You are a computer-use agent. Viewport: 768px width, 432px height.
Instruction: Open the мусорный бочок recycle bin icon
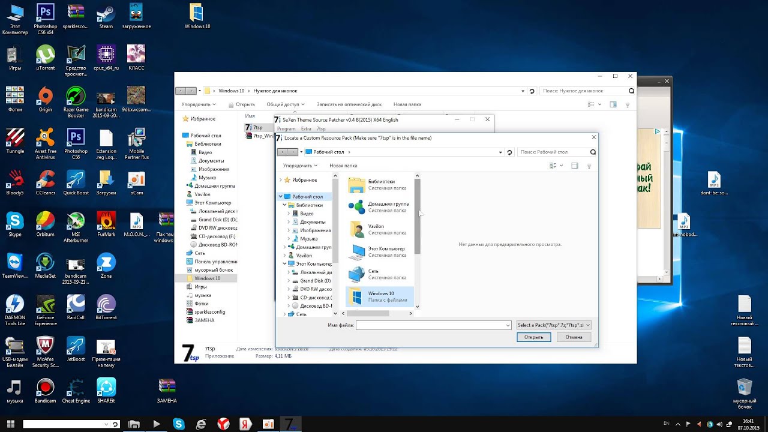[x=744, y=393]
